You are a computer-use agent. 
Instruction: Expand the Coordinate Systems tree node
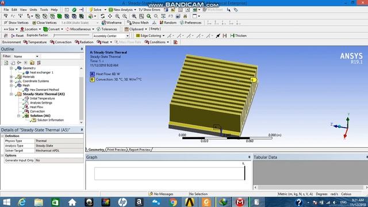[x=11, y=81]
